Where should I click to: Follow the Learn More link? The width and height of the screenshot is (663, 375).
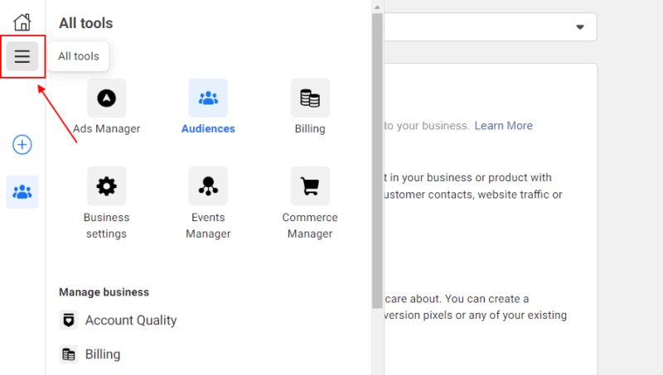503,126
